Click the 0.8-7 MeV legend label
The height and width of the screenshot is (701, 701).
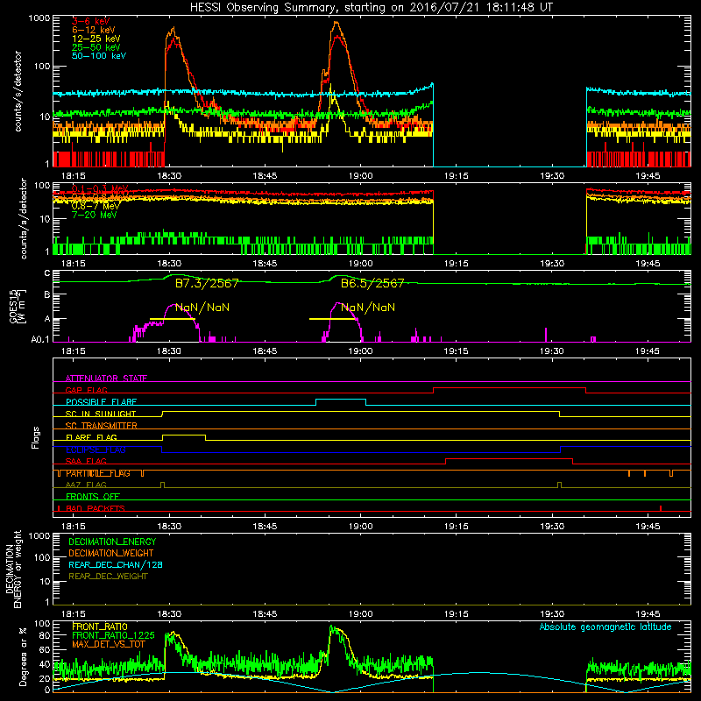(96, 206)
